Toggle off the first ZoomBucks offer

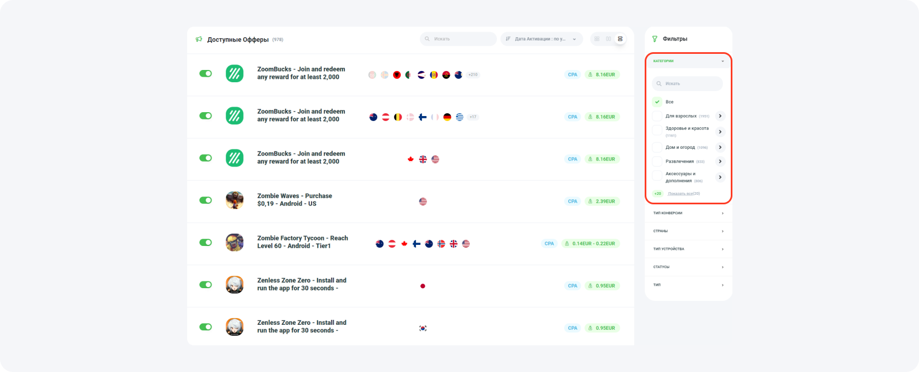pos(205,73)
